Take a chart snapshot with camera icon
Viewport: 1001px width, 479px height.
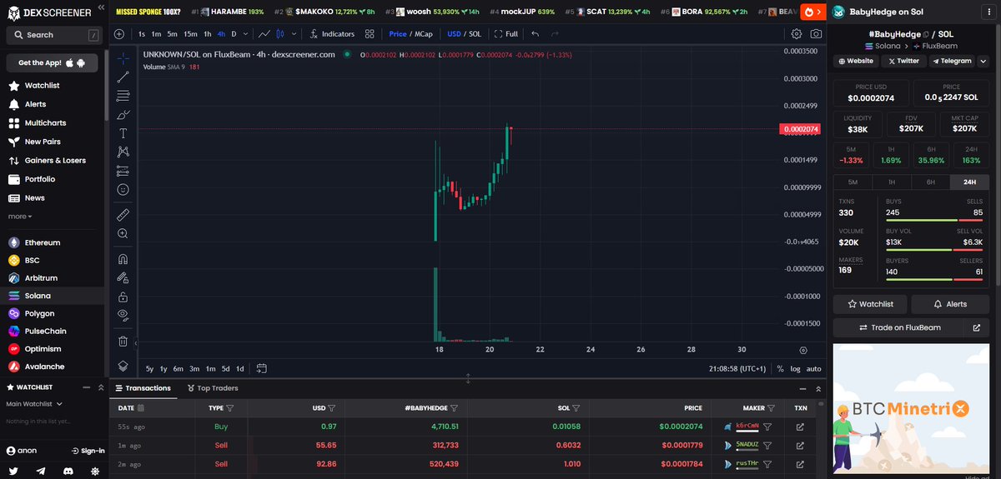click(x=816, y=34)
